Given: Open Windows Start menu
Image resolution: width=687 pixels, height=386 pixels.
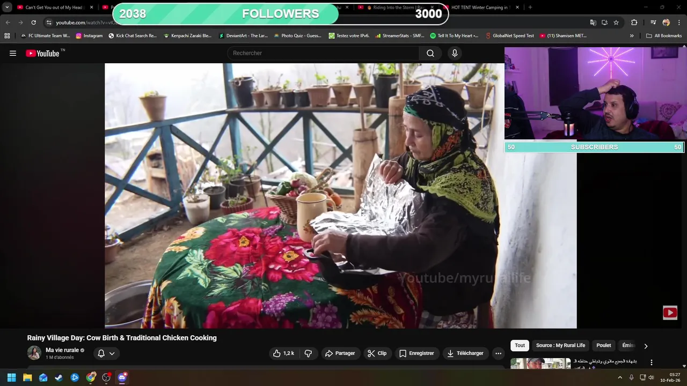Looking at the screenshot, I should [x=11, y=377].
